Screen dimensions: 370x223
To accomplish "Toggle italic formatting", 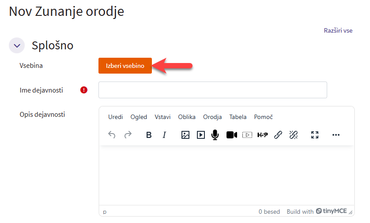I will [x=165, y=135].
